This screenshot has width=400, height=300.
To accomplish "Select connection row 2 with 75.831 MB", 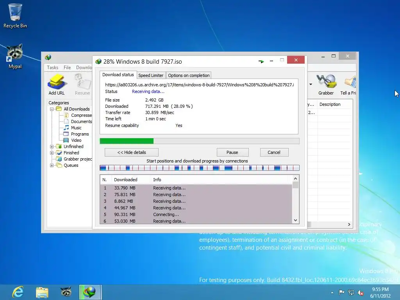I will pos(196,195).
